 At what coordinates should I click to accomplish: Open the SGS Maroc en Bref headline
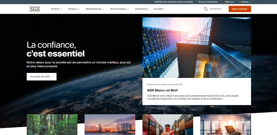coord(162,90)
